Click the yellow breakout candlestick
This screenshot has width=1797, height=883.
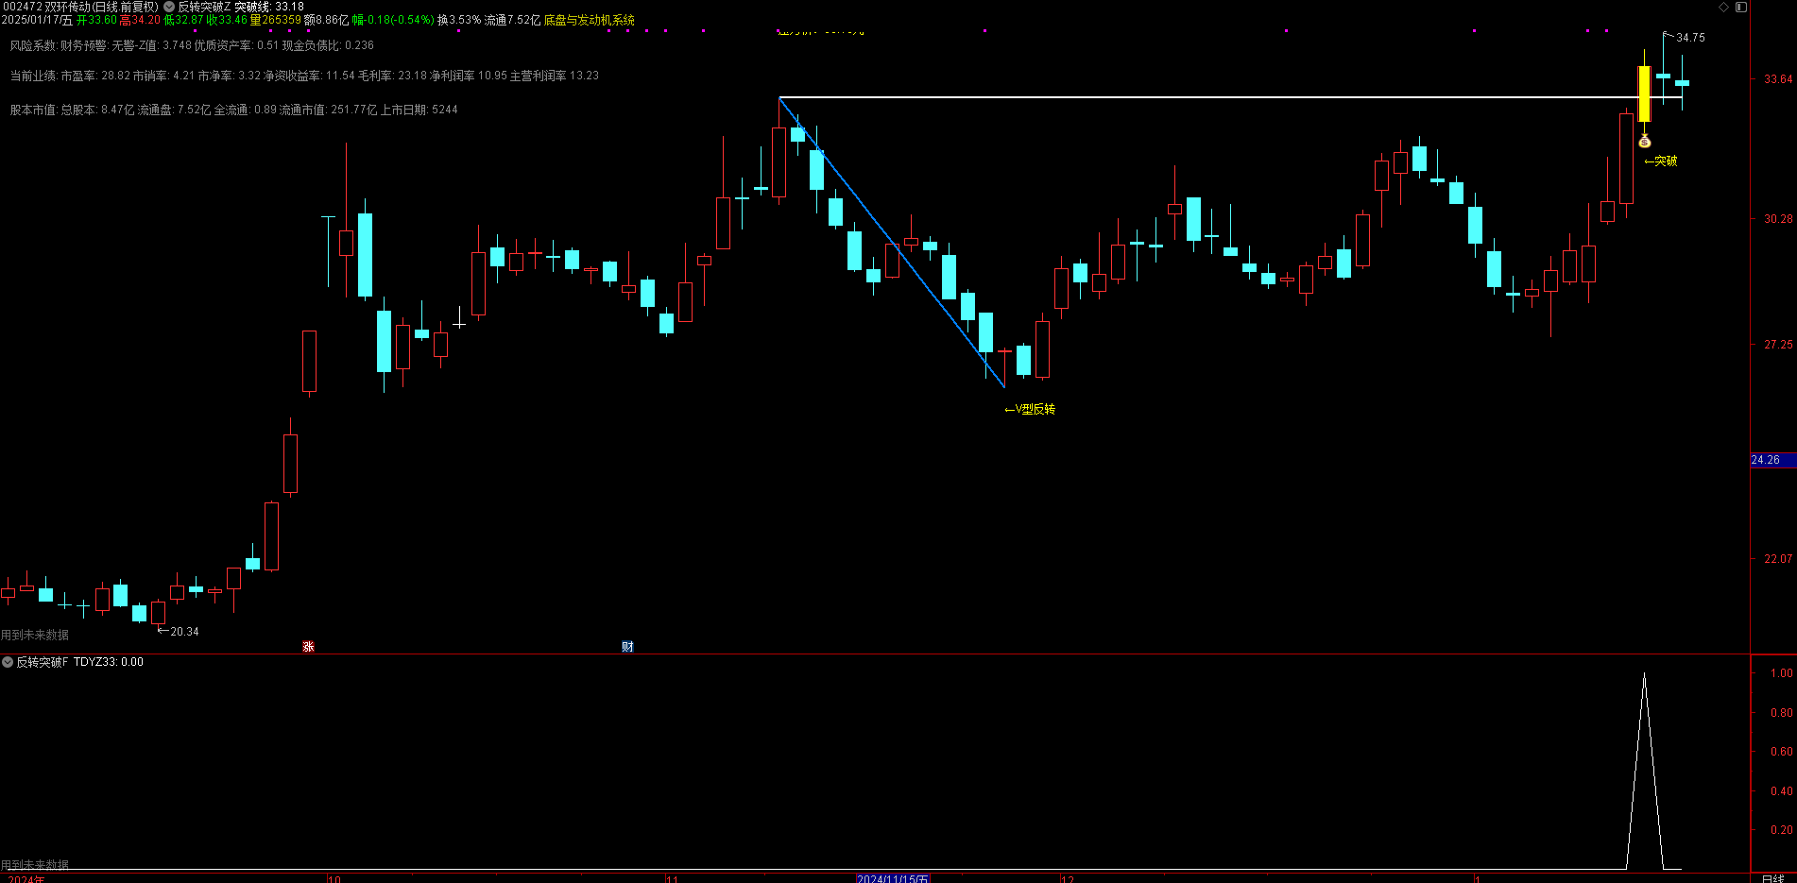click(x=1644, y=93)
